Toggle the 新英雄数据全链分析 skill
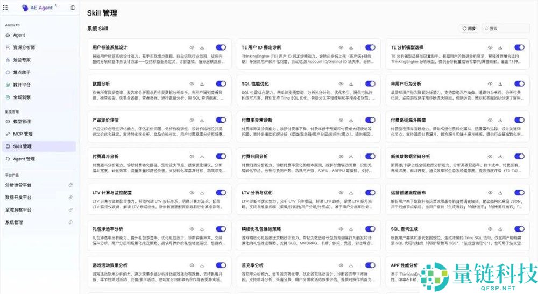Image resolution: width=538 pixels, height=294 pixels. (x=520, y=156)
